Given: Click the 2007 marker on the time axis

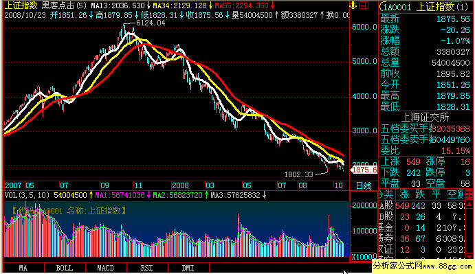Looking at the screenshot, I should pyautogui.click(x=13, y=185).
